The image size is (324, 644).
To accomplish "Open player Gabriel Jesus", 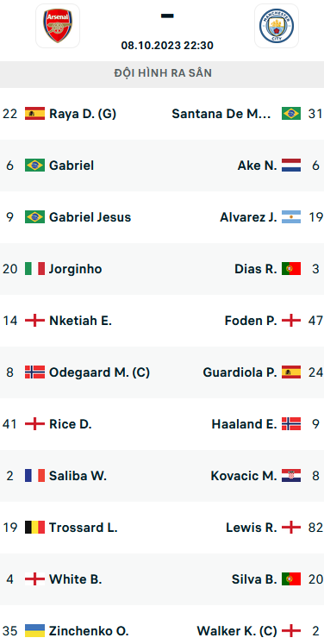I will [x=90, y=217].
